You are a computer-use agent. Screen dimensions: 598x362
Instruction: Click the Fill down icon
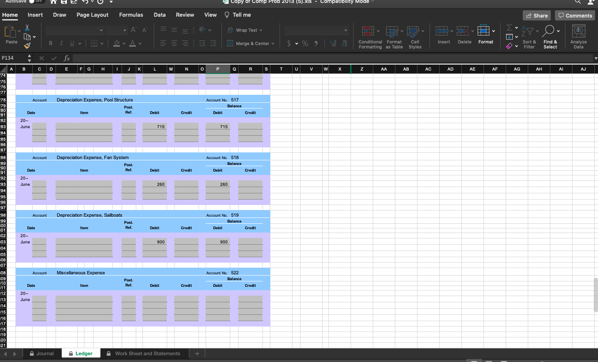509,37
